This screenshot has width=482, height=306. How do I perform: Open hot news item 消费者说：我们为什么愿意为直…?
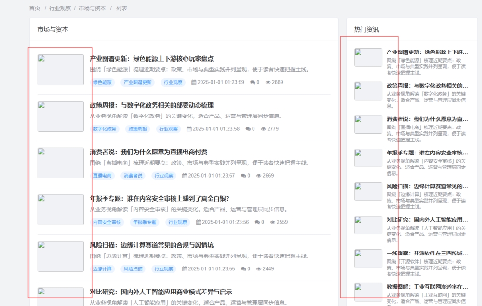[x=427, y=119]
